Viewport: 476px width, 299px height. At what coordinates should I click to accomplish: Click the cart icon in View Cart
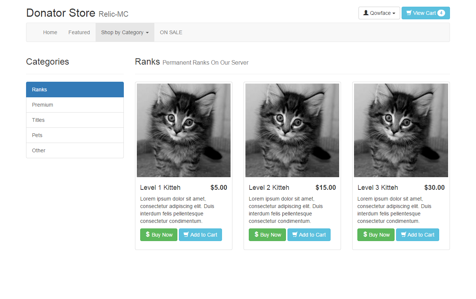tap(409, 13)
